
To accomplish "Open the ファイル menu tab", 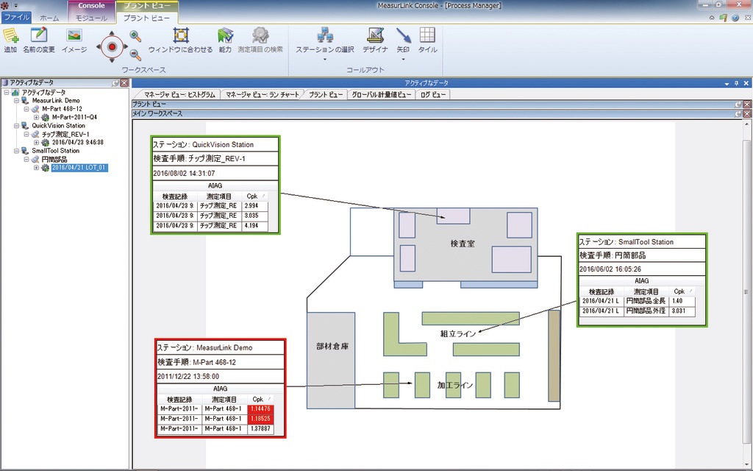I will coord(17,18).
